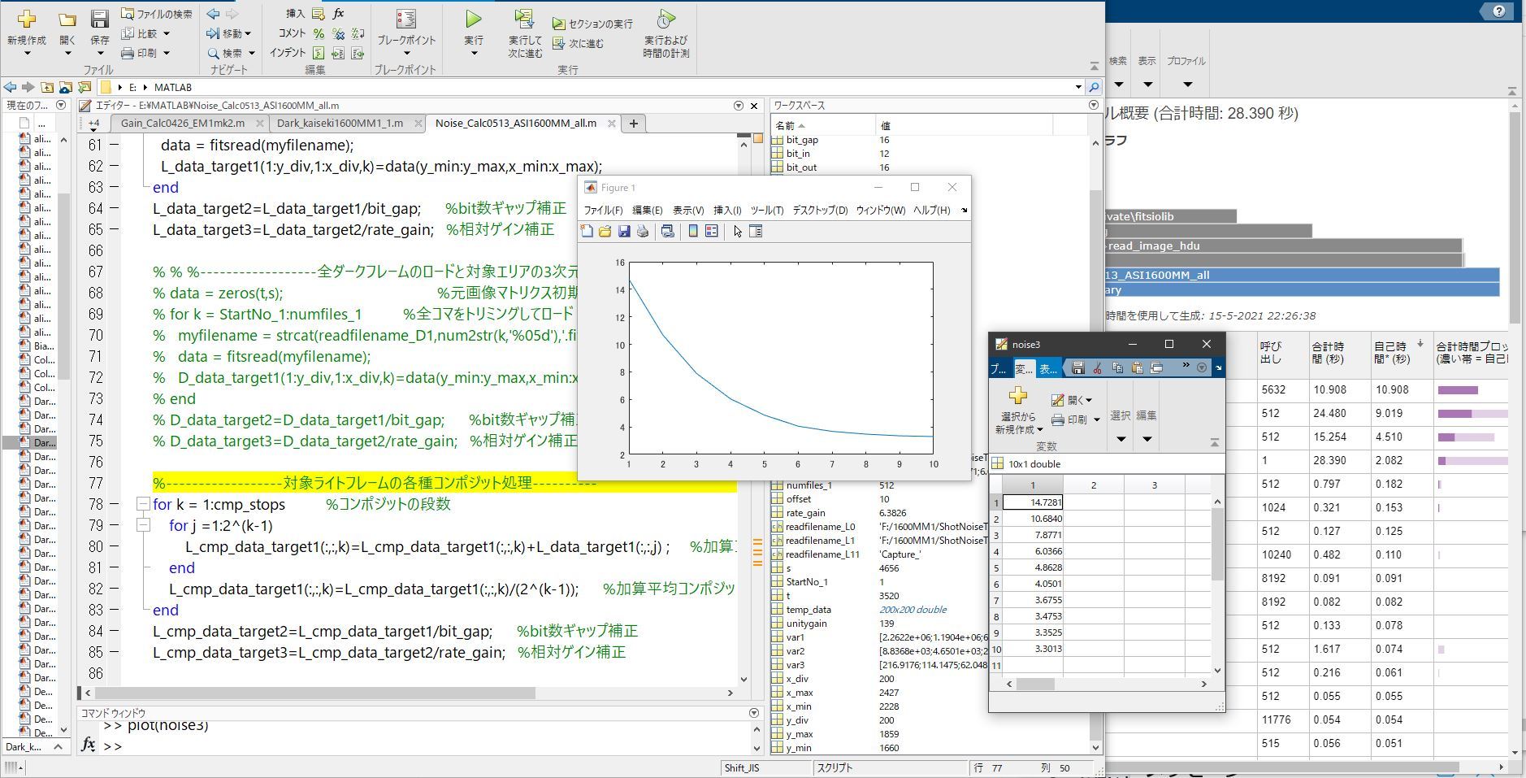
Task: Collapse the for j loop at line 79
Action: pyautogui.click(x=143, y=525)
